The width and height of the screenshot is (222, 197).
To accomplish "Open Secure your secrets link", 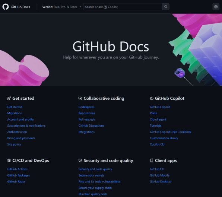I will 92,175.
